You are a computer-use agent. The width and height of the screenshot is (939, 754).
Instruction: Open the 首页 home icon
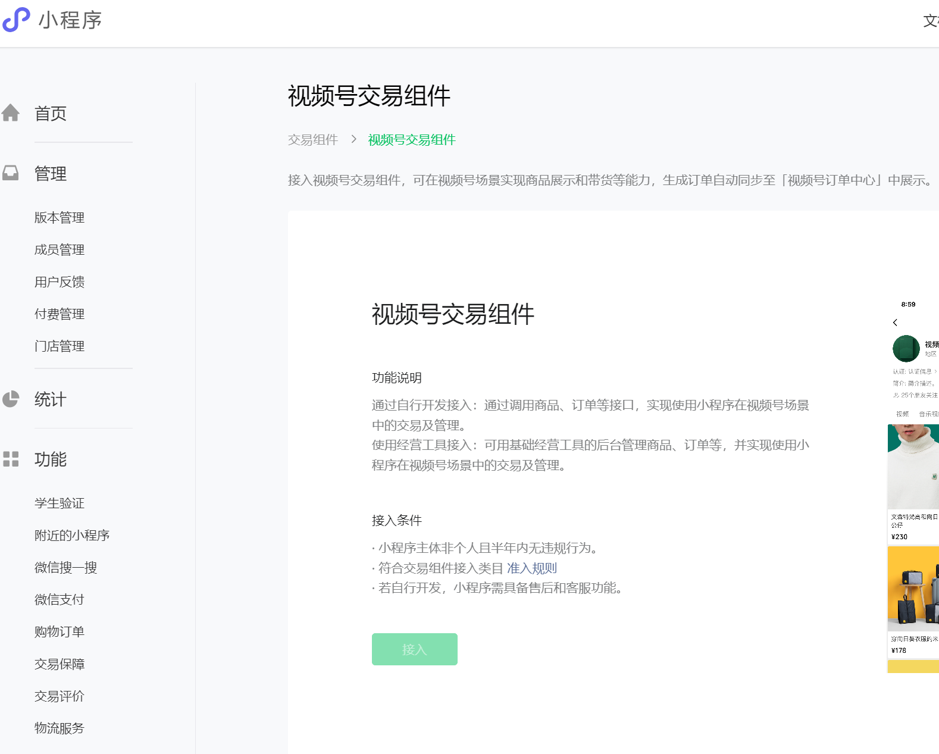coord(11,112)
